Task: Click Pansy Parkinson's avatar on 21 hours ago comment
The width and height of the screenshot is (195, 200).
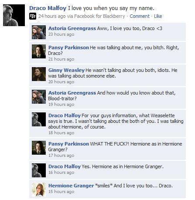Action: pyautogui.click(x=39, y=51)
